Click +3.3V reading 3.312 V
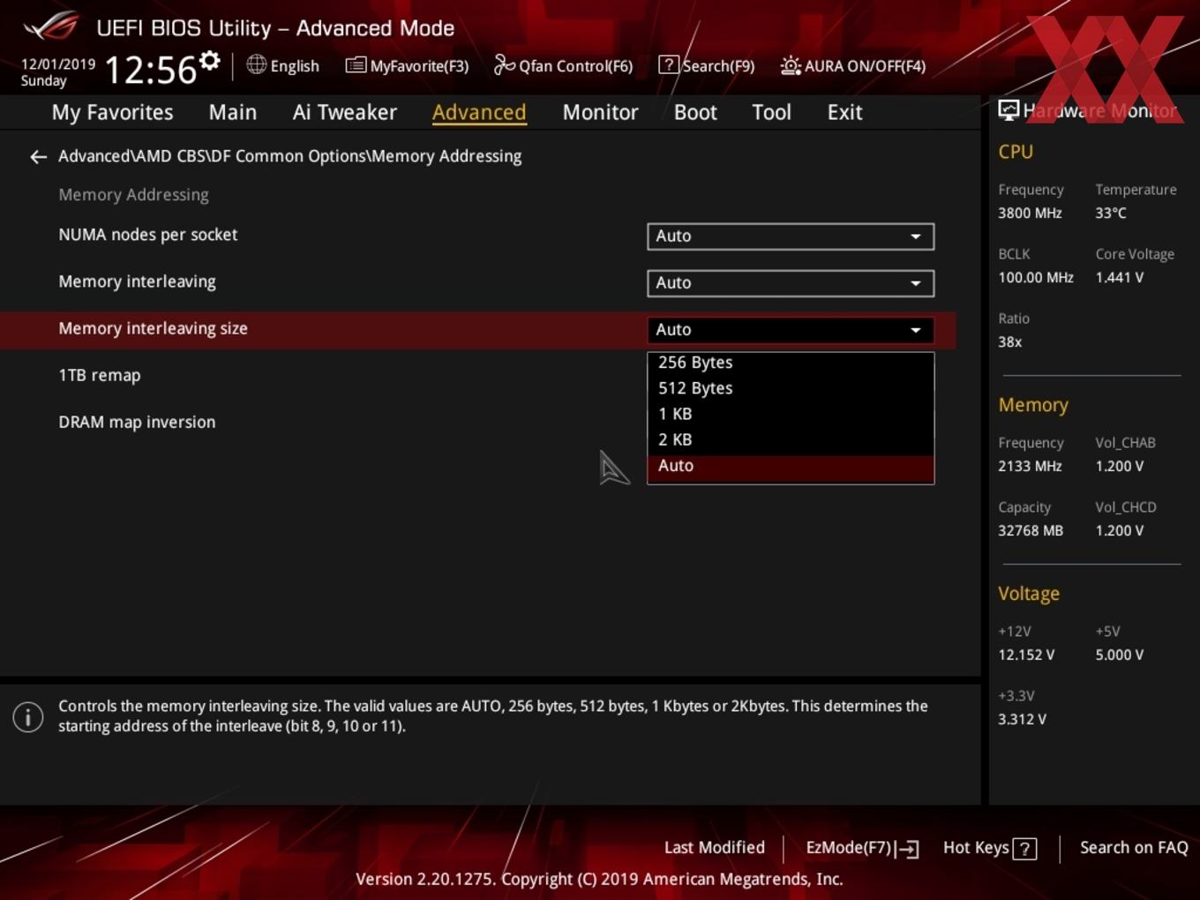Viewport: 1200px width, 900px height. [x=1022, y=720]
